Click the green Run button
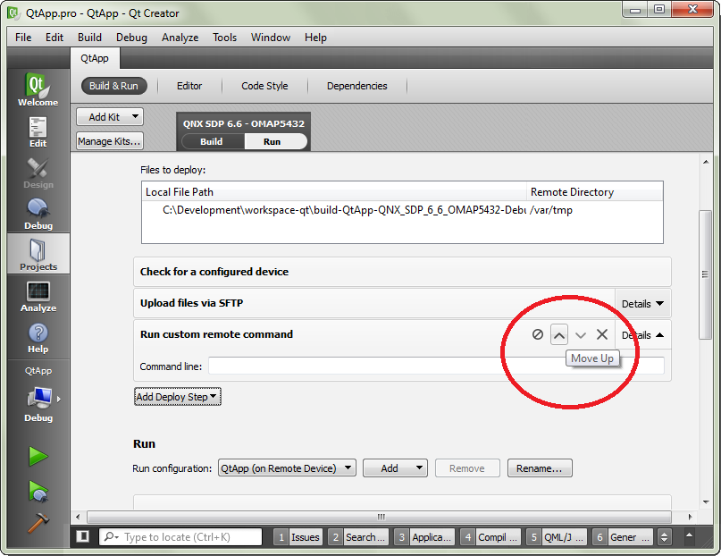Viewport: 721px width, 556px height. [38, 457]
